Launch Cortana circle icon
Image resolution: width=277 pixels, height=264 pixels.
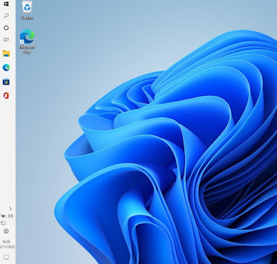pos(6,28)
